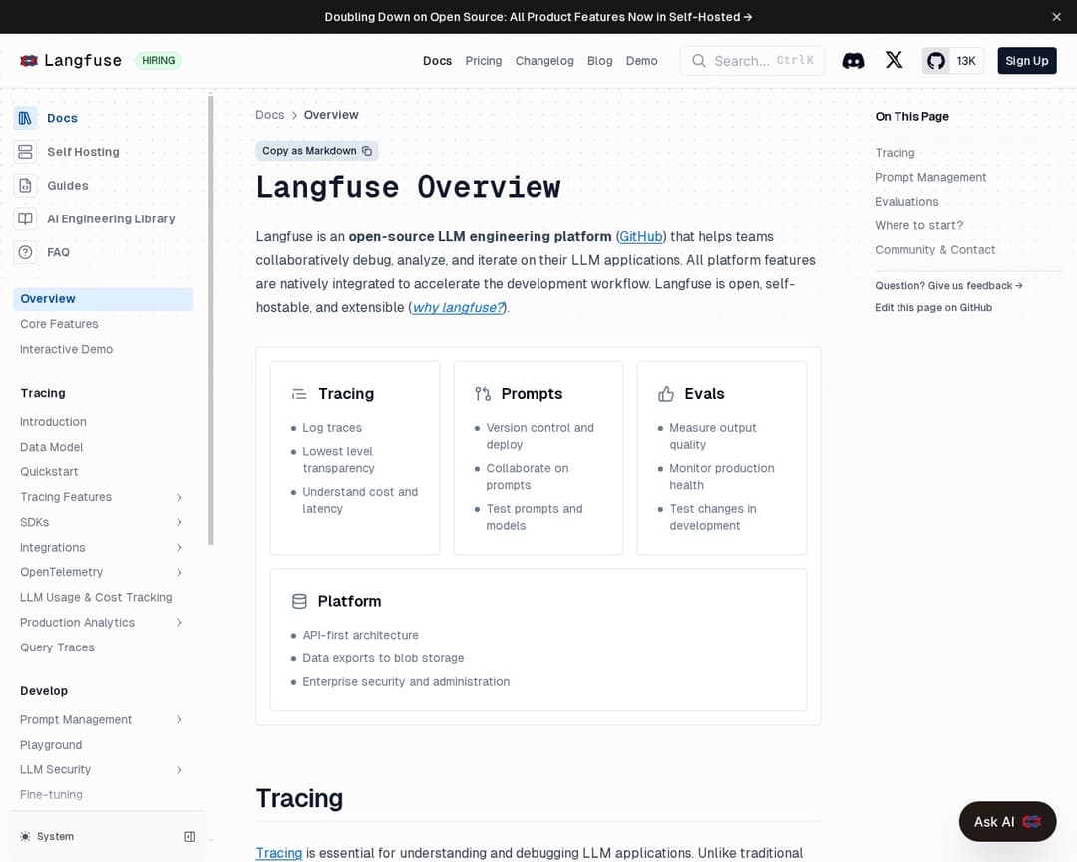
Task: Follow the 'why langfuse?' link
Action: click(458, 308)
